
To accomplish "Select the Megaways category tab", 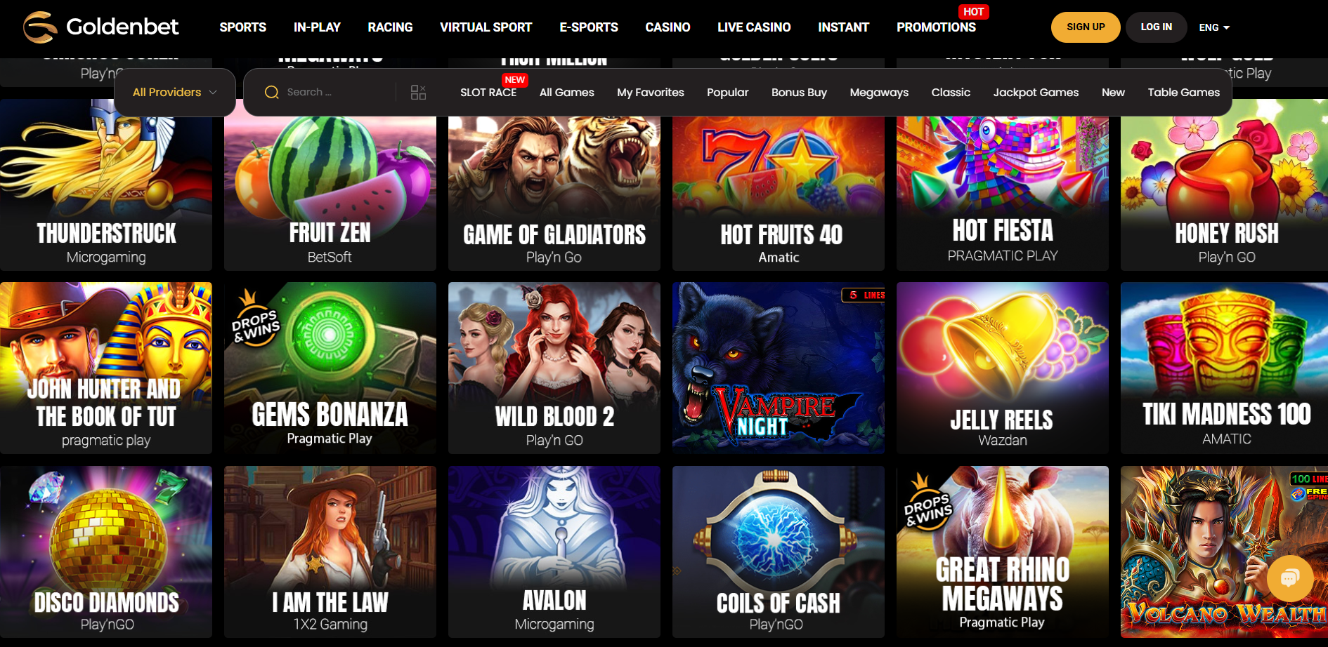I will (x=879, y=92).
